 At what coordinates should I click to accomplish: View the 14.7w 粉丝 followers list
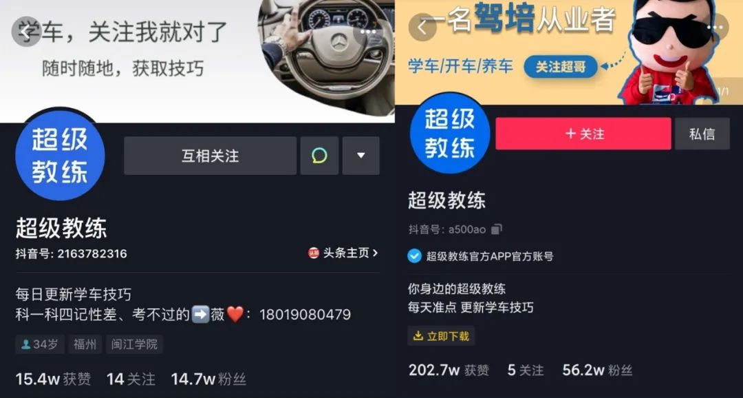[x=208, y=379]
